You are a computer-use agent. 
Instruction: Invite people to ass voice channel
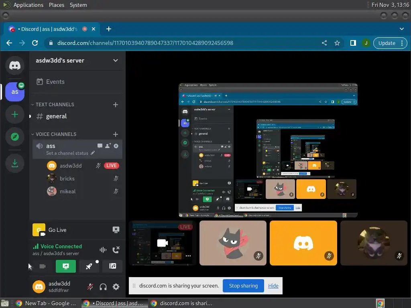click(x=108, y=146)
